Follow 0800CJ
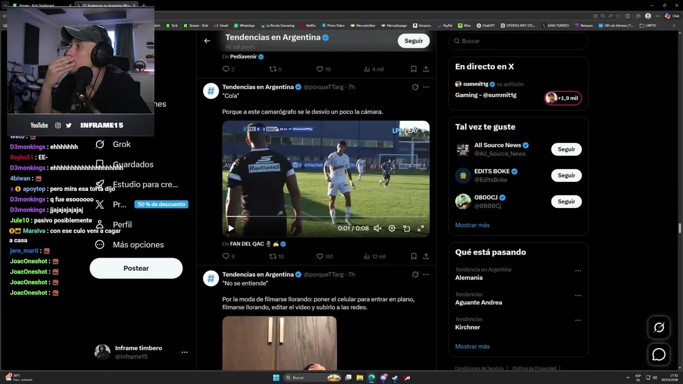 click(566, 202)
